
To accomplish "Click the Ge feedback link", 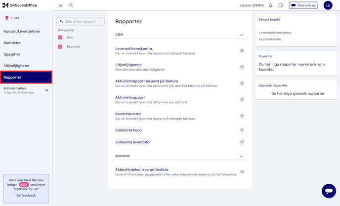I will [x=26, y=196].
